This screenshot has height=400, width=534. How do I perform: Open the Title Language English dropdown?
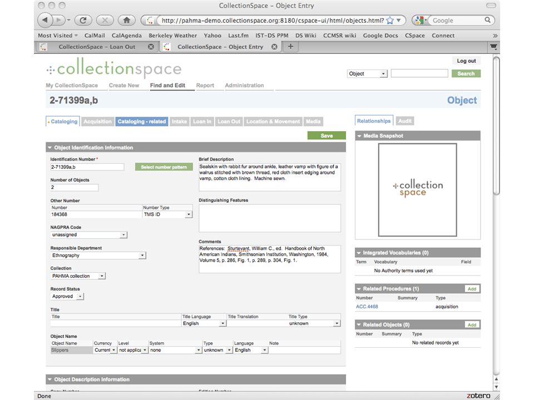click(x=204, y=323)
